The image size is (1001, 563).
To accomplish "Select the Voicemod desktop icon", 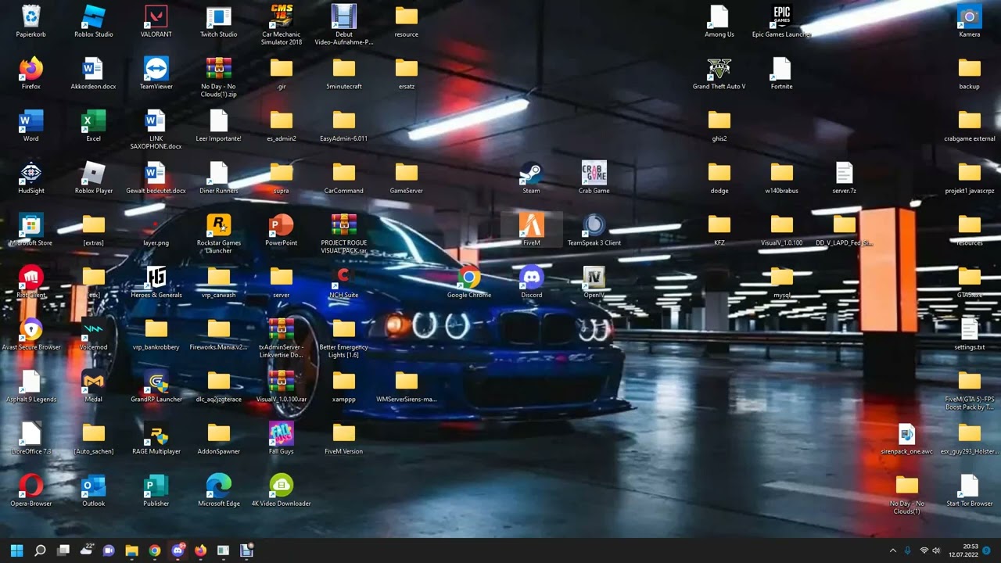I will pos(94,335).
